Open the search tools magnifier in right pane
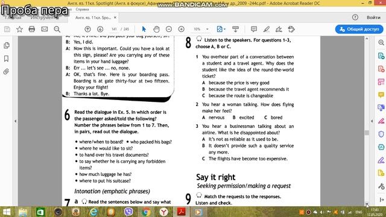386x217 pixels. click(x=381, y=43)
